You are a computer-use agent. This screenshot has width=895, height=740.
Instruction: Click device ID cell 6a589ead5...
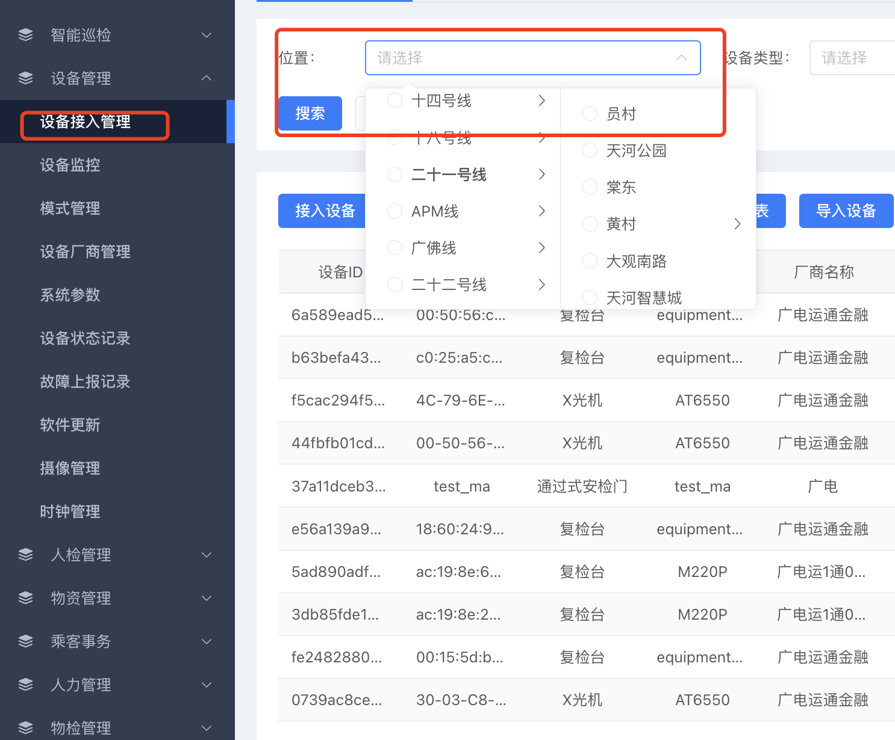337,315
